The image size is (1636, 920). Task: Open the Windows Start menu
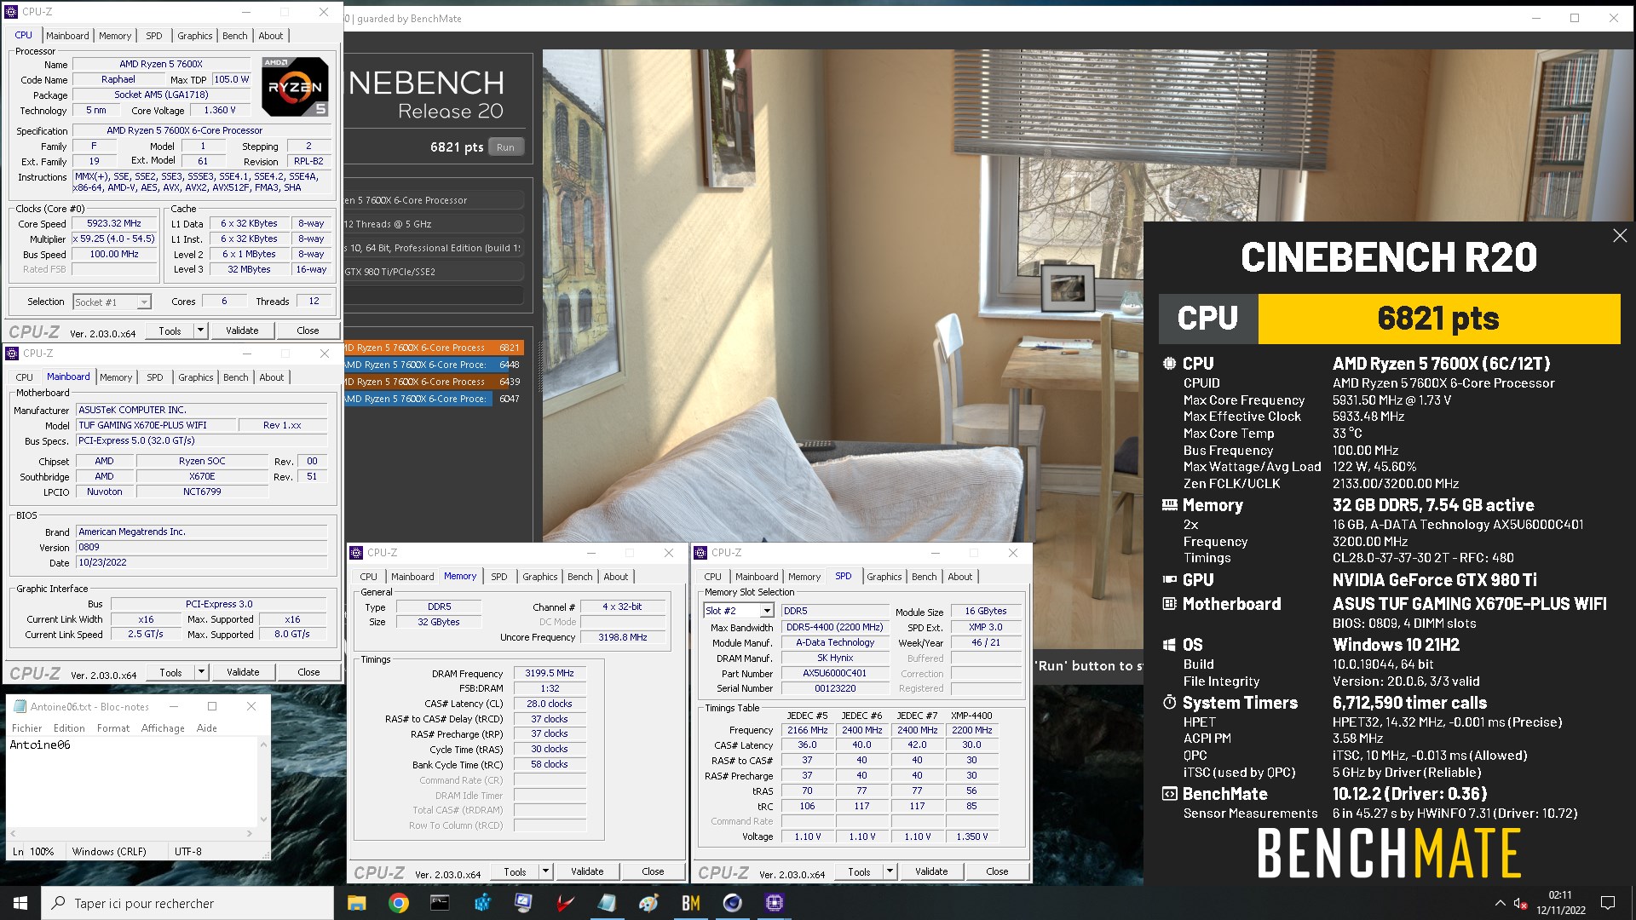[20, 903]
